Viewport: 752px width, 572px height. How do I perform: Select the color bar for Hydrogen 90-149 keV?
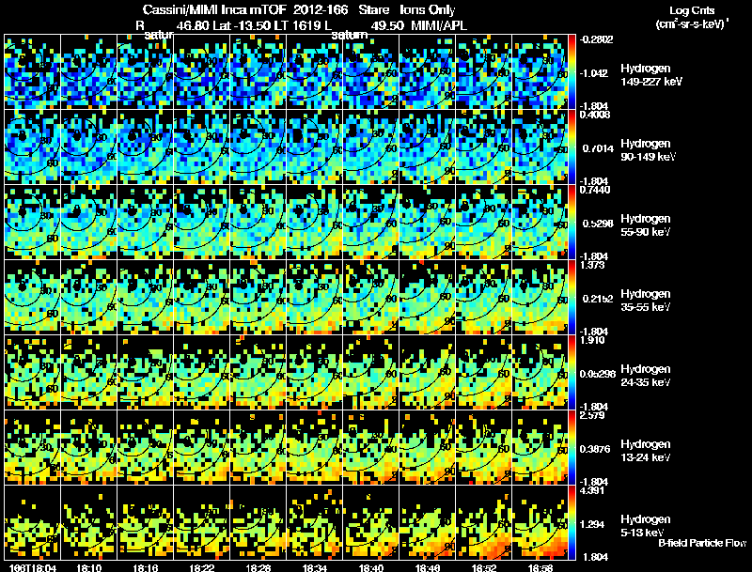(x=572, y=147)
